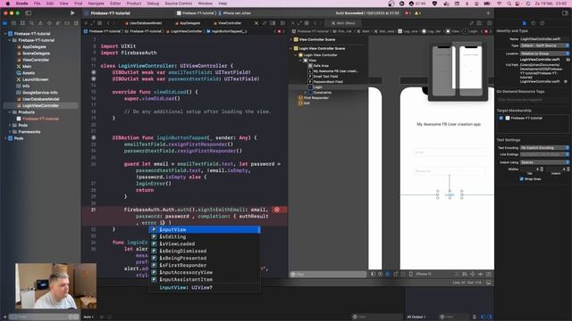Toggle the Wrap lines checkbox
The width and height of the screenshot is (572, 321).
(521, 178)
